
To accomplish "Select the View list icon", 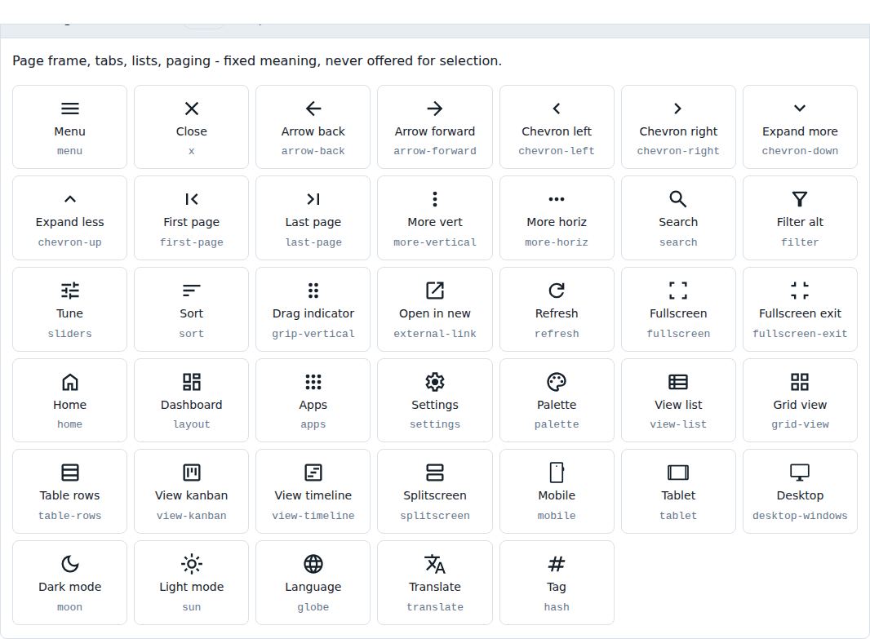I will point(678,382).
